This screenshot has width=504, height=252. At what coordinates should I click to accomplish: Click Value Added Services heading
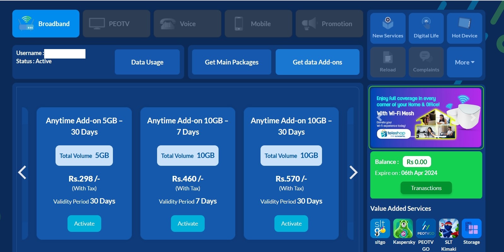tap(401, 208)
